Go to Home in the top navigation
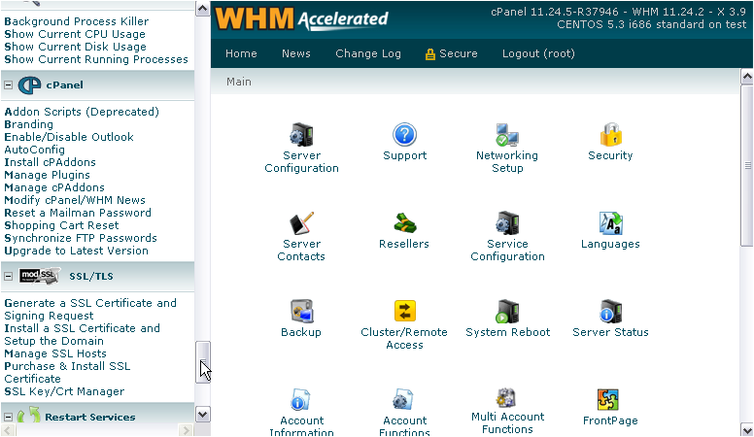Screen dimensions: 754x437 pos(241,53)
